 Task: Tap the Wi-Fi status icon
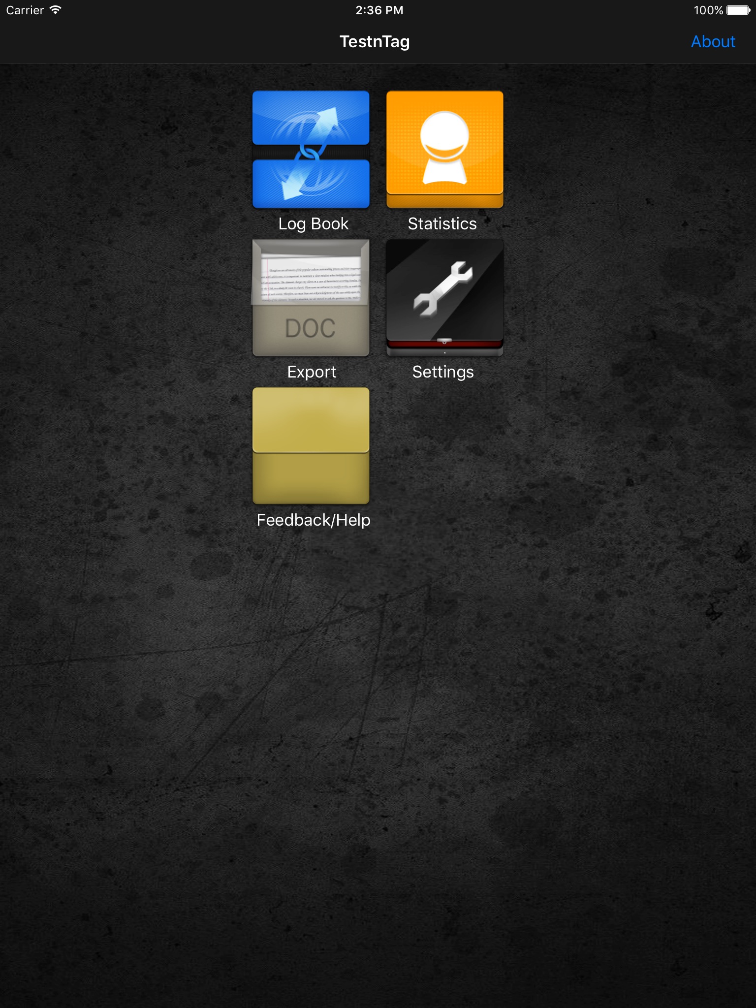pos(56,10)
